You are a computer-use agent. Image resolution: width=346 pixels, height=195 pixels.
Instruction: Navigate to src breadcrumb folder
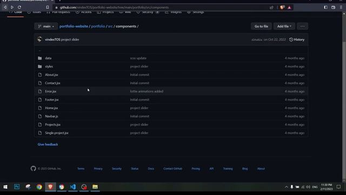click(x=110, y=27)
